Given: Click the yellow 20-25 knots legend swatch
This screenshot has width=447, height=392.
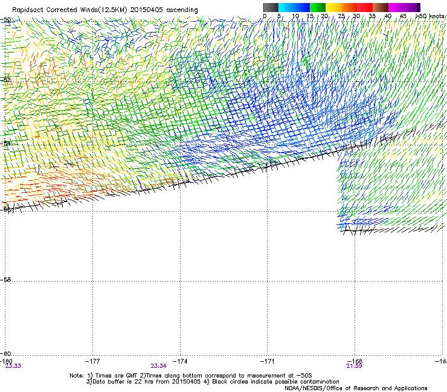Looking at the screenshot, I should (x=333, y=7).
